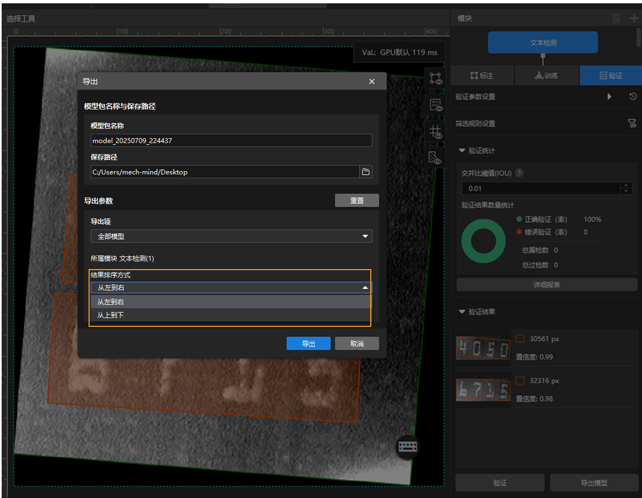Click the 置信度: 0.98 text
This screenshot has width=642, height=498.
534,399
